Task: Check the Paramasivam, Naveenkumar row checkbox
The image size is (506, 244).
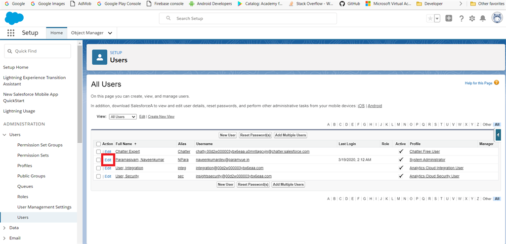Action: click(98, 160)
